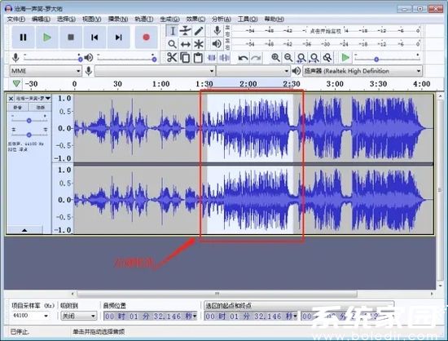This screenshot has height=341, width=448.
Task: Select the Time Shift tool
Action: tap(186, 44)
